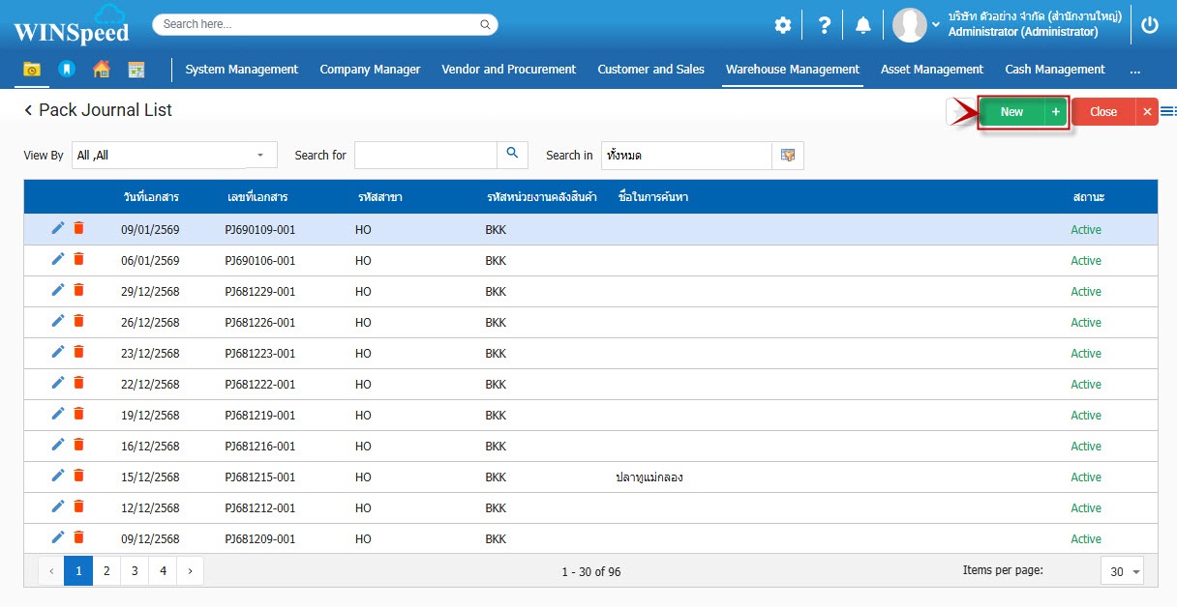Go to the home house icon
Viewport: 1177px width, 607px height.
101,70
